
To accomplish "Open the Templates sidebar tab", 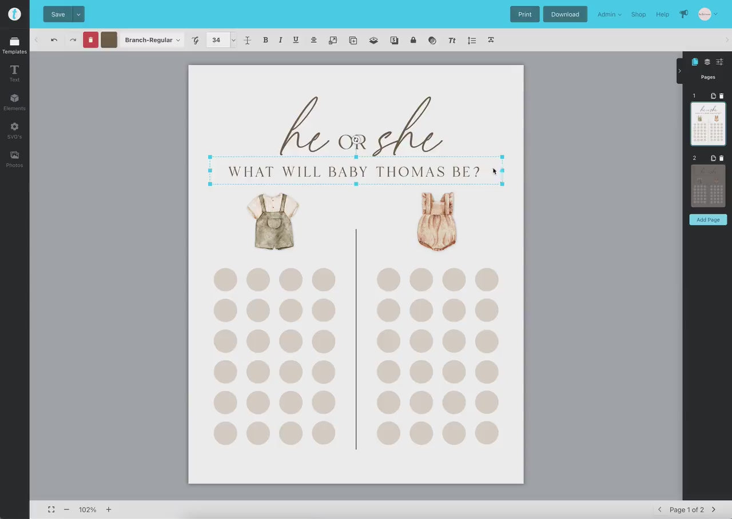I will tap(14, 45).
